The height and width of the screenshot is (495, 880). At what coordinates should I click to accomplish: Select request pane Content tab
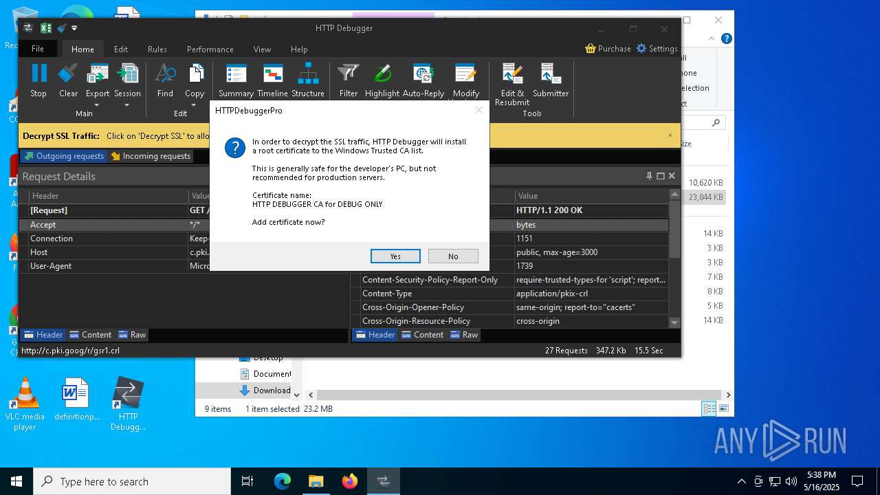coord(90,335)
